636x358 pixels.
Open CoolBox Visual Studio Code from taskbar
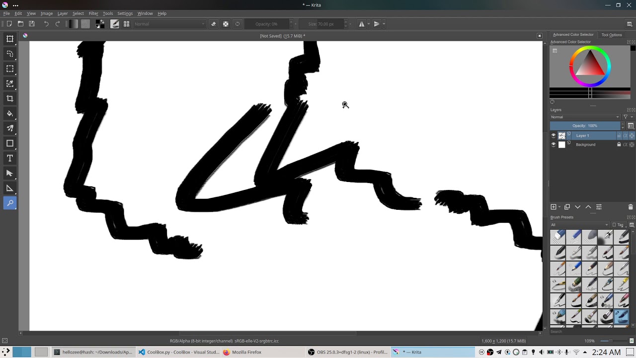point(179,352)
